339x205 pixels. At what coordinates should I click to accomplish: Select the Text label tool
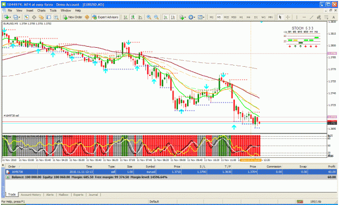[x=334, y=17]
